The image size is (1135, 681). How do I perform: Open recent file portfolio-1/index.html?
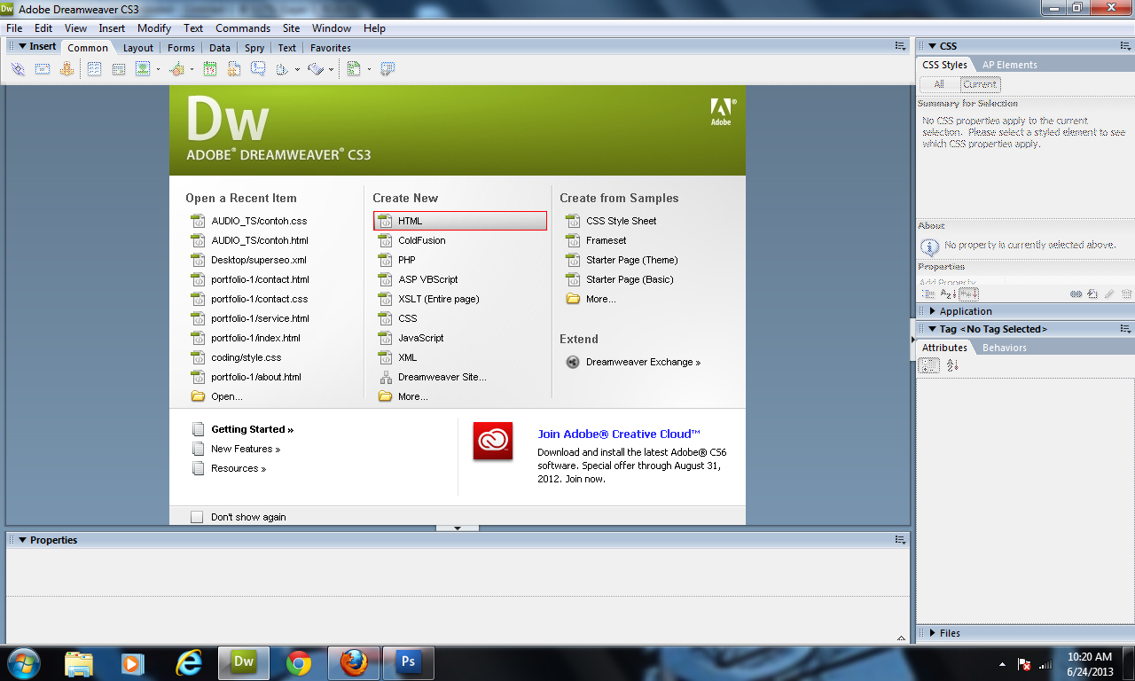[x=255, y=338]
